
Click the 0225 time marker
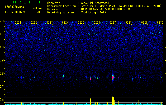[x=81, y=23]
